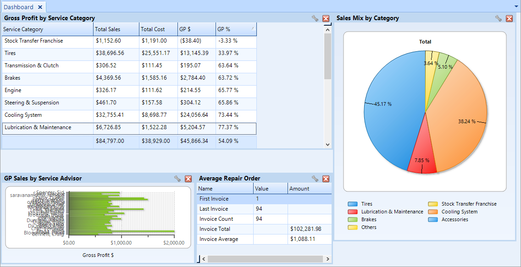Open settings wrench on Gross Profit panel

[x=315, y=18]
